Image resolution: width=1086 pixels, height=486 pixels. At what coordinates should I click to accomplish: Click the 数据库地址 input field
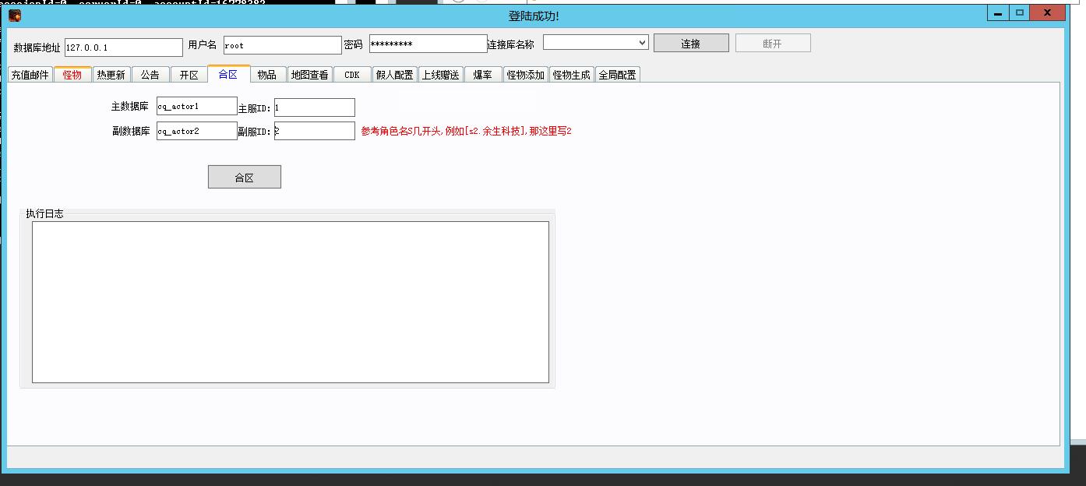coord(123,48)
